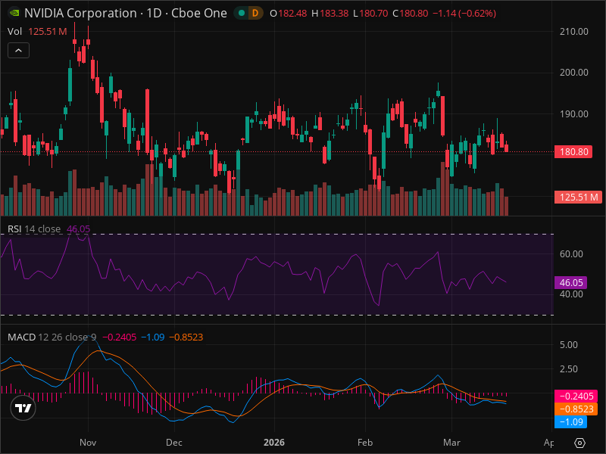Select the Vol indicator label

pyautogui.click(x=14, y=31)
